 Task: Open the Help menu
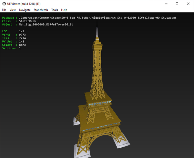pos(64,10)
